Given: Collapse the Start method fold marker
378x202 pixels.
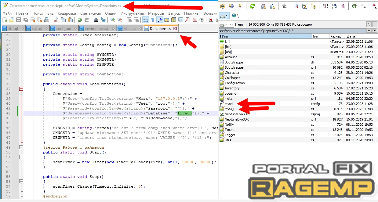Looking at the screenshot, I should pos(21,157).
